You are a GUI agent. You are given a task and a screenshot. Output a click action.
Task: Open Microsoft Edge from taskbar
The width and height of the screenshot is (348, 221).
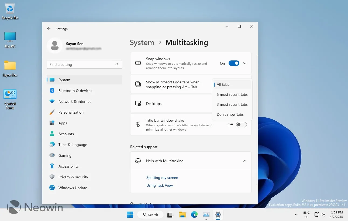click(x=194, y=215)
